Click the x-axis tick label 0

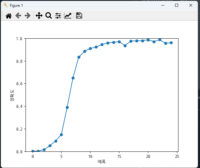click(33, 156)
